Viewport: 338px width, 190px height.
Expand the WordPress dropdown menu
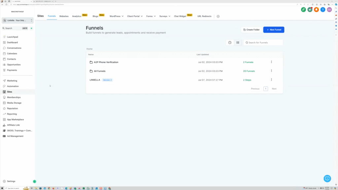click(x=116, y=16)
